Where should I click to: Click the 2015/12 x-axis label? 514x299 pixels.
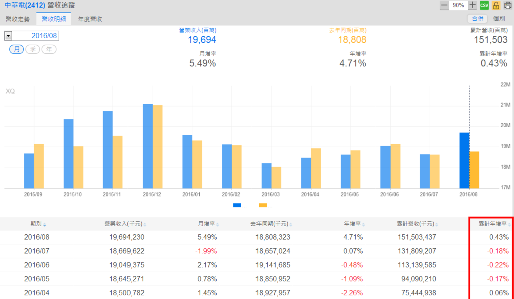tap(152, 194)
